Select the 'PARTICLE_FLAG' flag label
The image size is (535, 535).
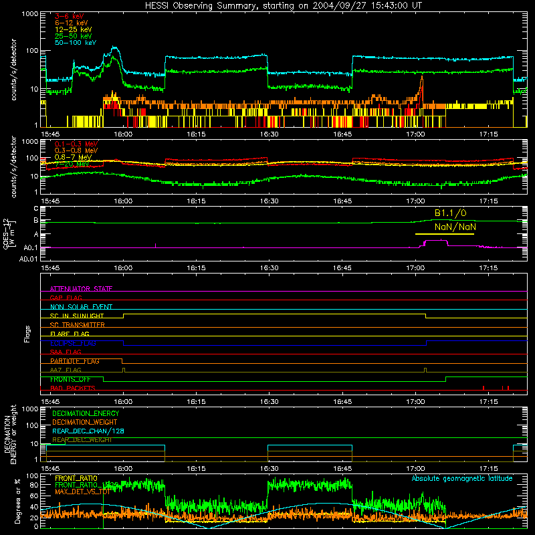click(75, 361)
